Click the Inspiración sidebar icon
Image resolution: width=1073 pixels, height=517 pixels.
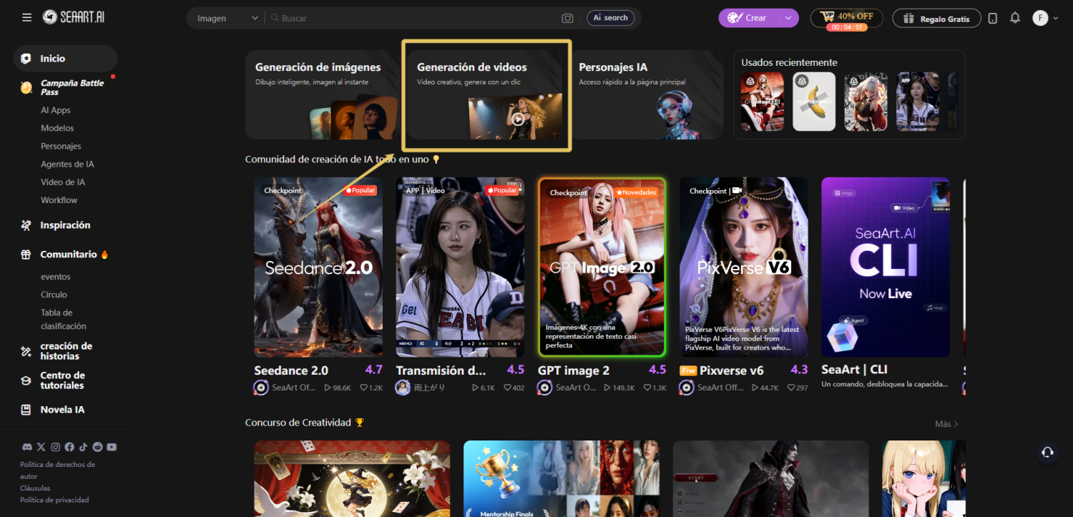coord(26,225)
